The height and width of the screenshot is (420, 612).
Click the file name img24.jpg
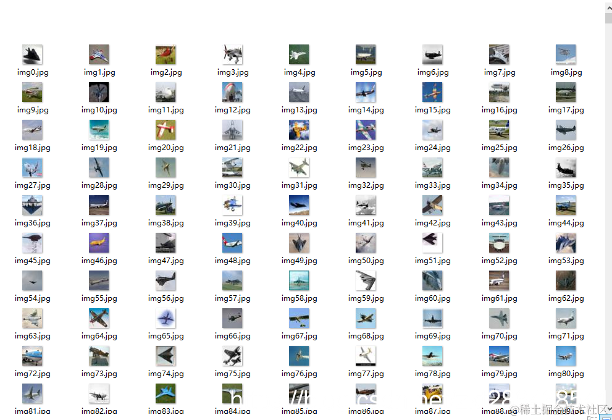pos(433,148)
